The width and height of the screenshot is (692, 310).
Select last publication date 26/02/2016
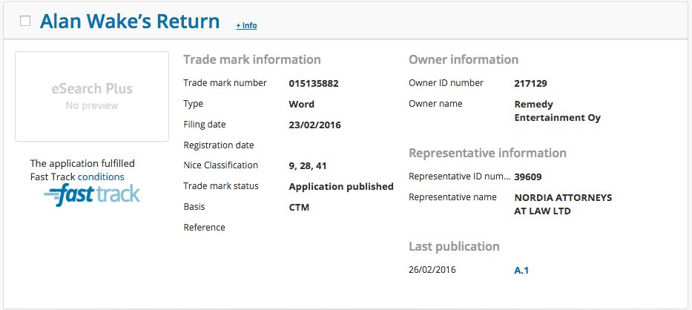click(x=432, y=269)
